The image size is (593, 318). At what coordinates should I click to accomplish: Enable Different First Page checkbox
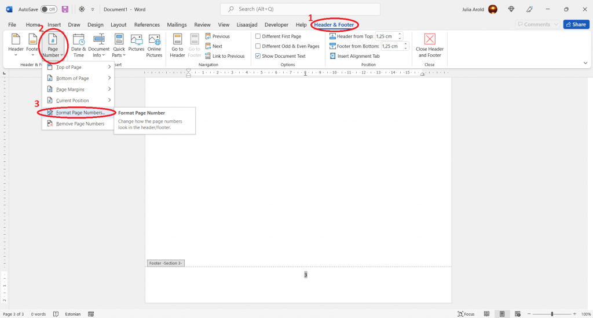click(x=258, y=36)
